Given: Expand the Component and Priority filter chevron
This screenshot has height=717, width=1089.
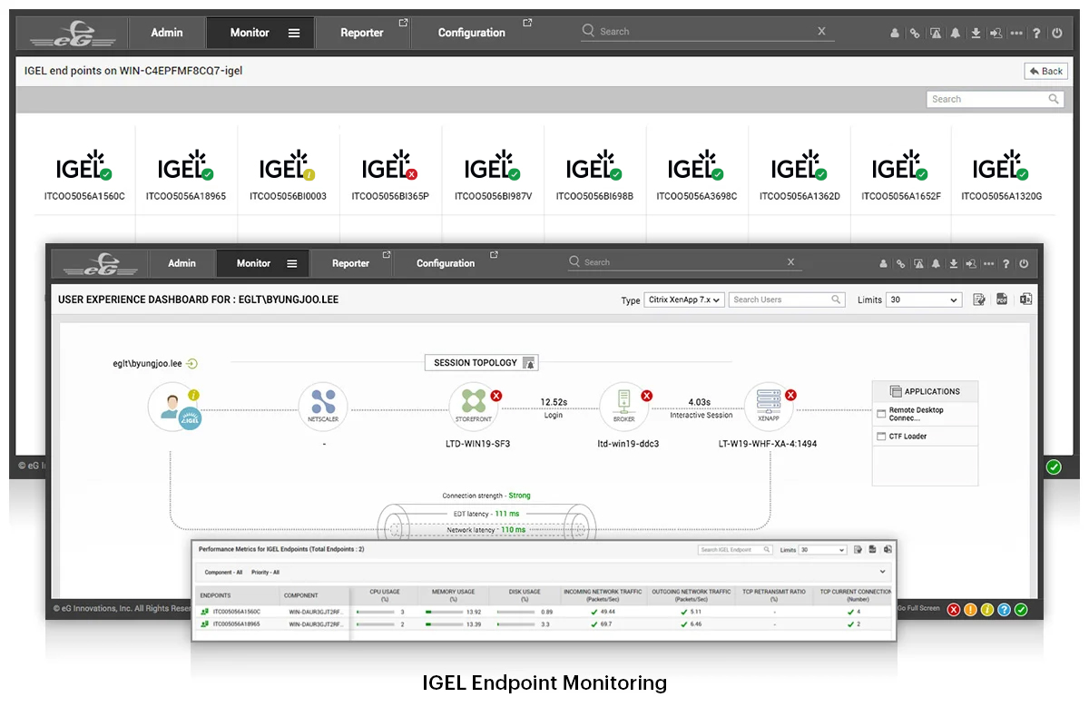Looking at the screenshot, I should tap(882, 572).
